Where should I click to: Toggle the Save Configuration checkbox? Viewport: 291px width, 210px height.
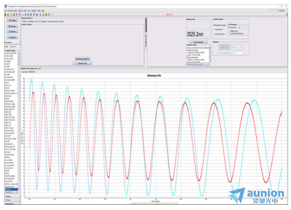tap(225, 53)
